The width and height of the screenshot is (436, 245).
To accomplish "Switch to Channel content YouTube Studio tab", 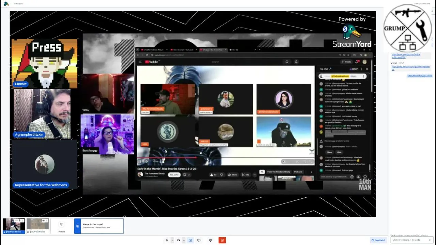I will point(184,50).
